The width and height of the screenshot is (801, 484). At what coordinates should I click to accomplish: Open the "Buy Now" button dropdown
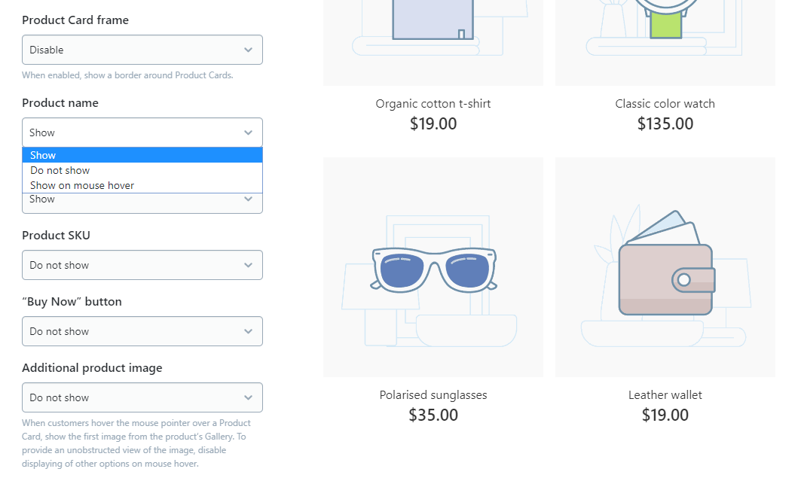(142, 331)
